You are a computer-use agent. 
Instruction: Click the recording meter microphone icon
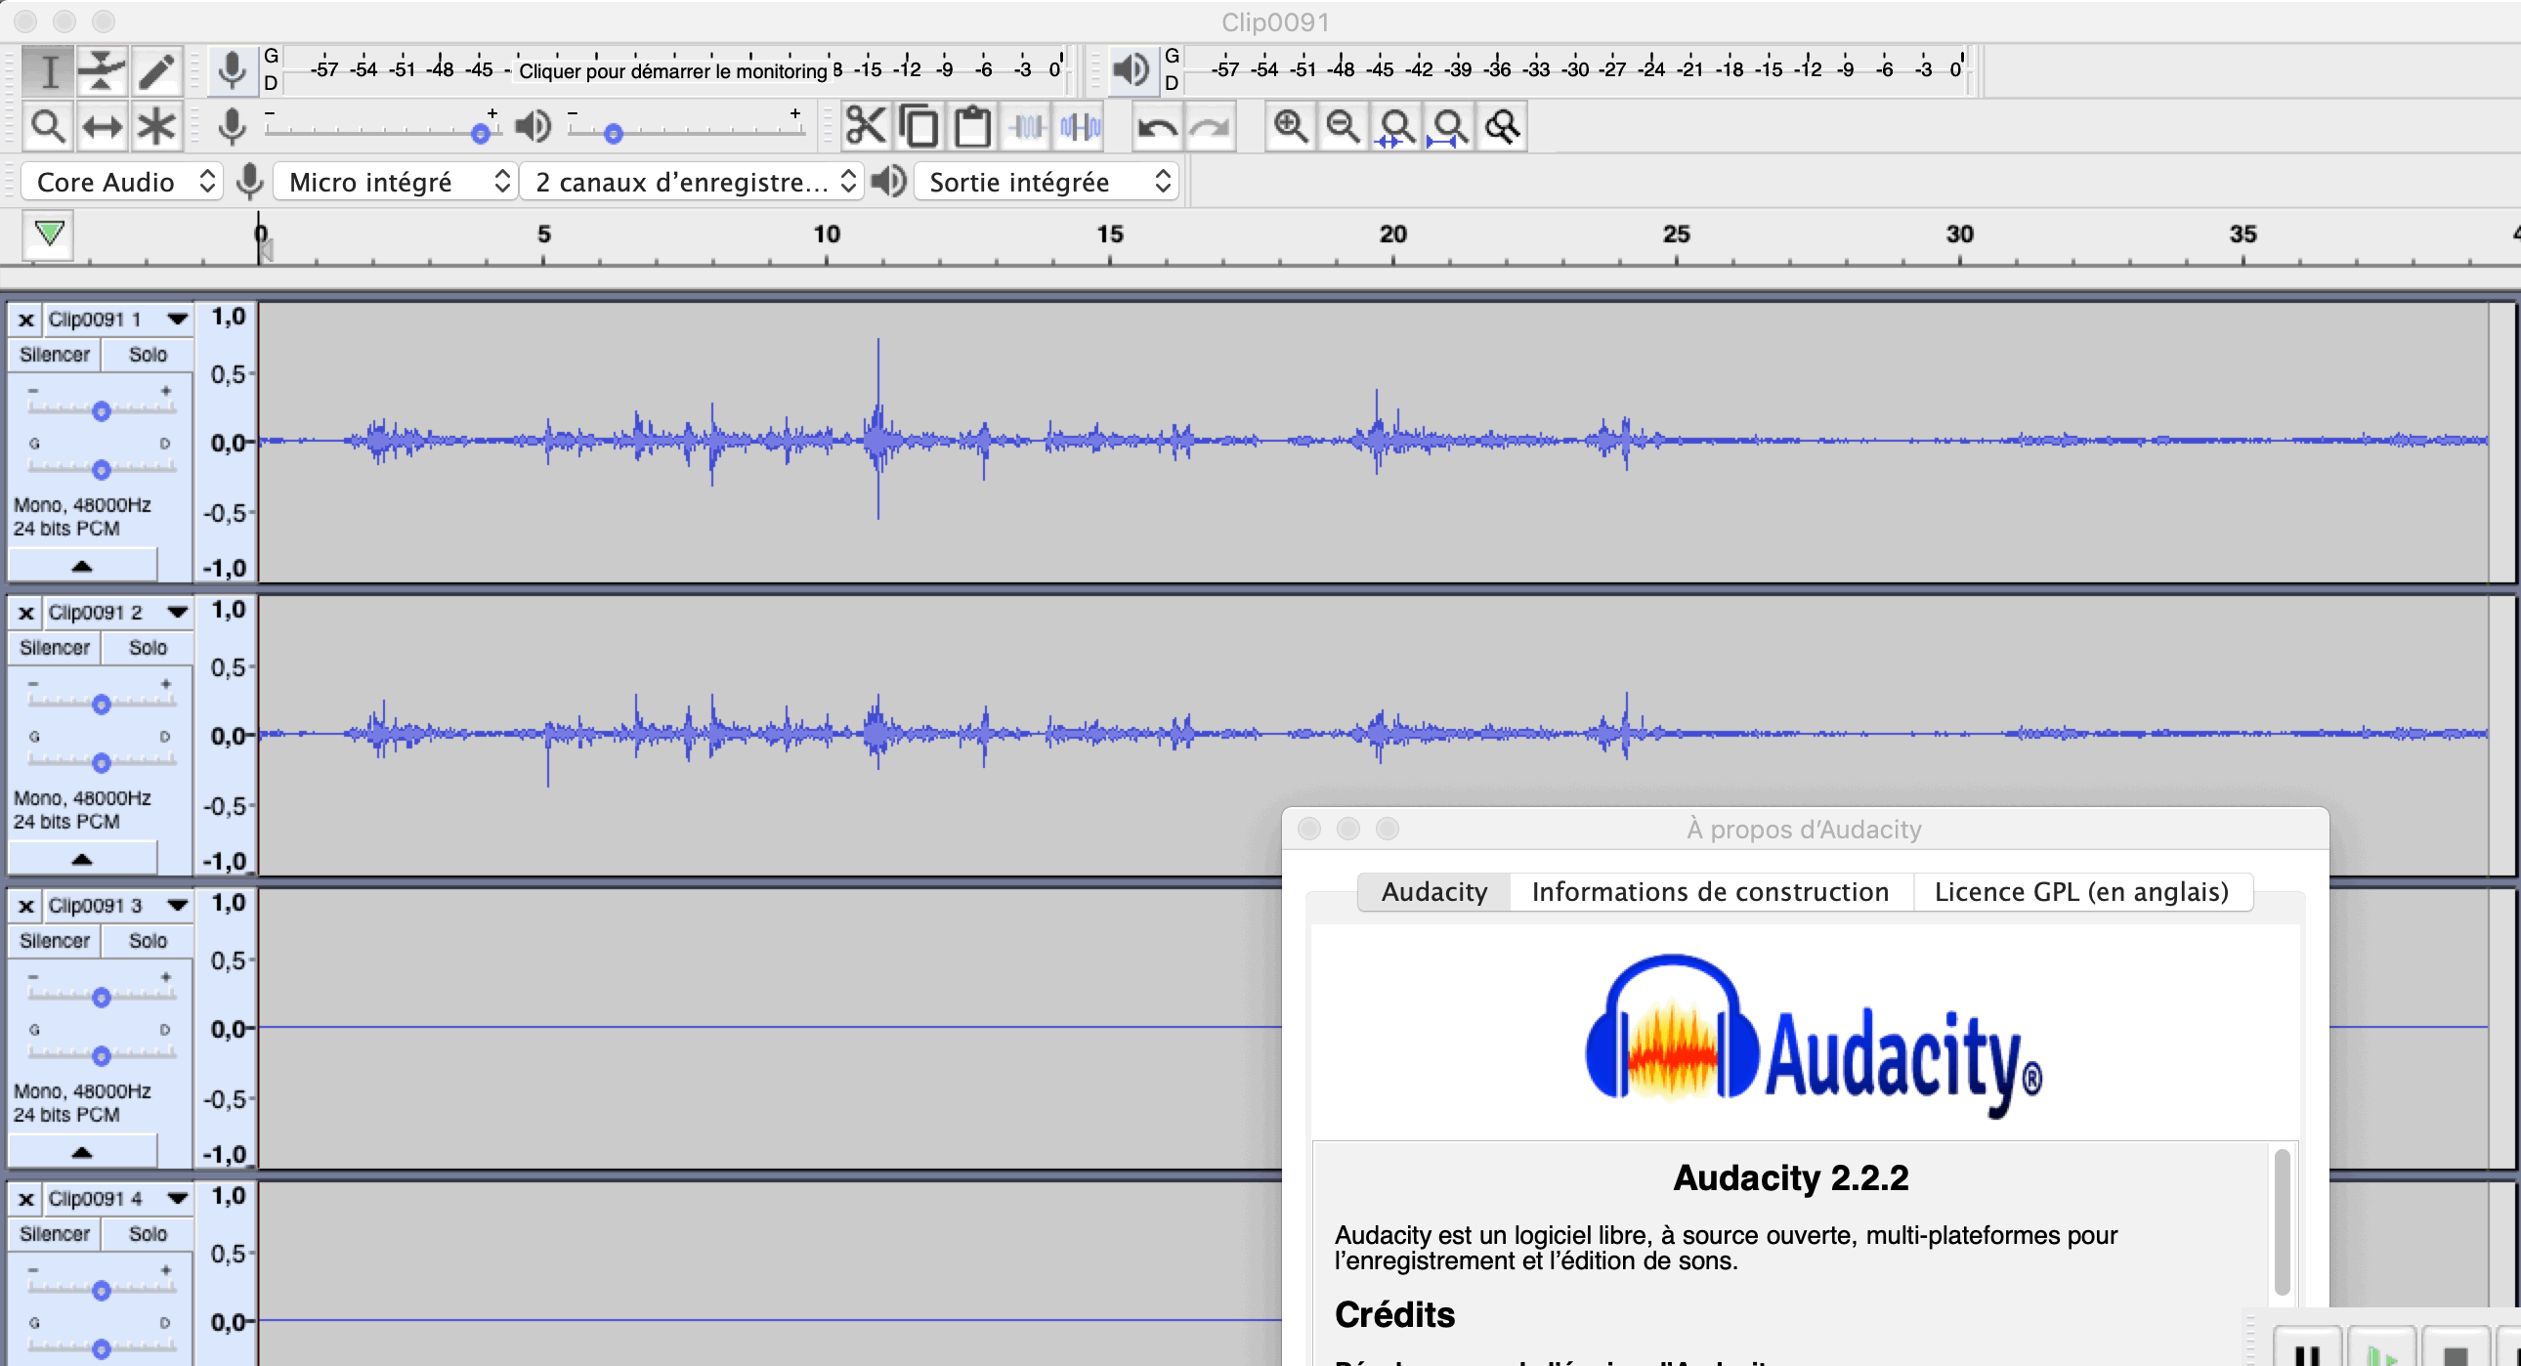(232, 70)
